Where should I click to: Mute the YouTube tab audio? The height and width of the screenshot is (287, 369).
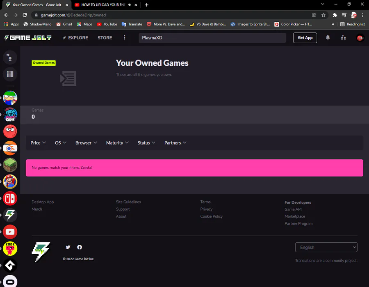coord(130,5)
